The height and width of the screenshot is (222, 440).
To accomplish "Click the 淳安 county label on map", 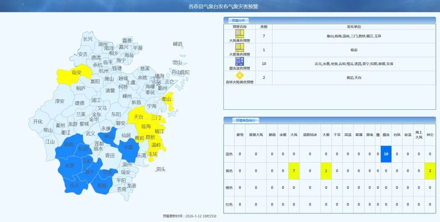I will click(x=59, y=101).
